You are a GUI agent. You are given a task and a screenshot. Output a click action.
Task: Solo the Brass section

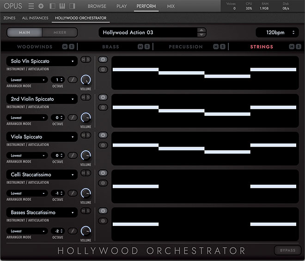[x=147, y=47]
